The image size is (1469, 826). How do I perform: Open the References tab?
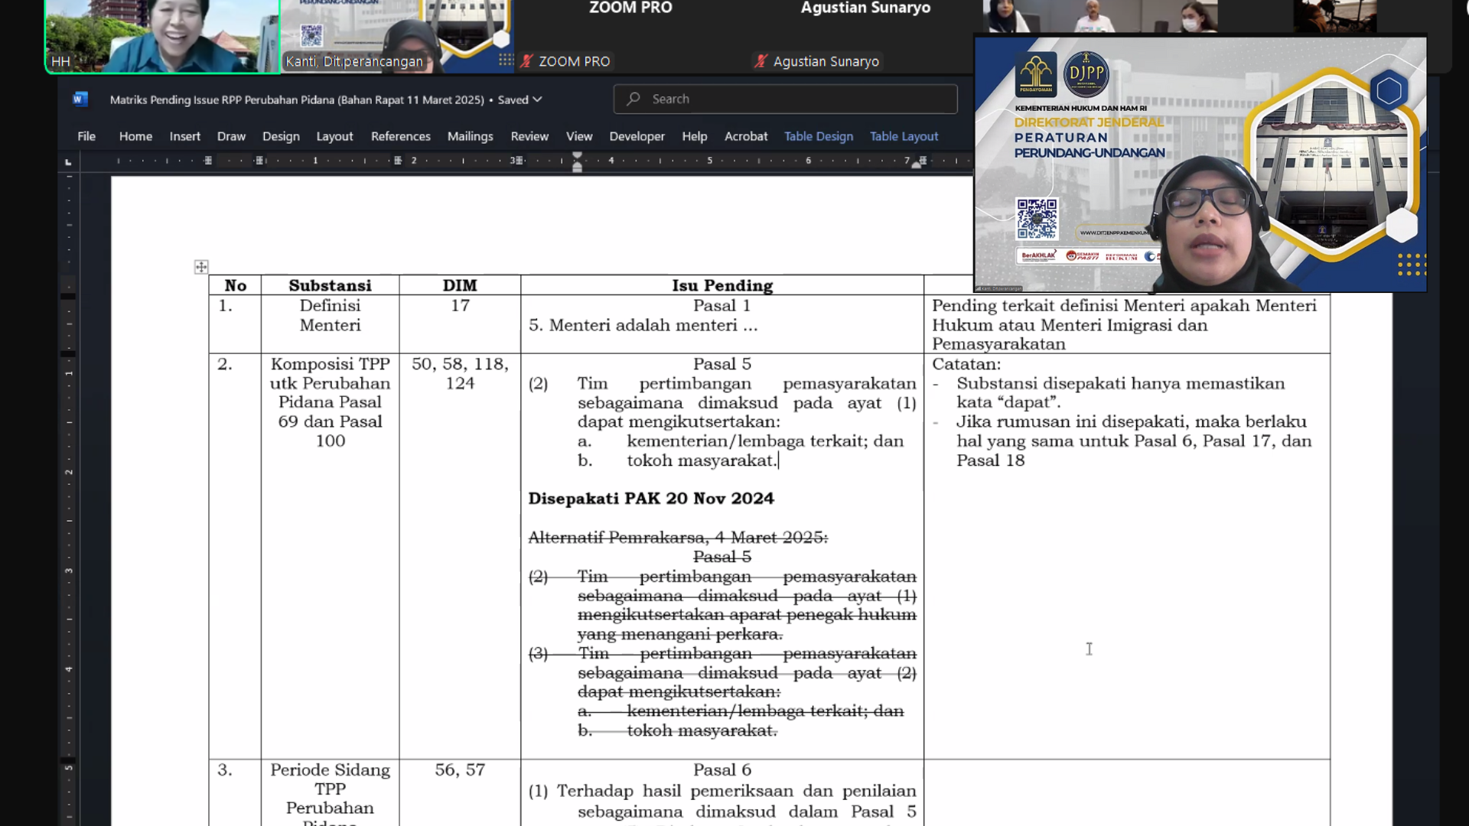pos(401,136)
